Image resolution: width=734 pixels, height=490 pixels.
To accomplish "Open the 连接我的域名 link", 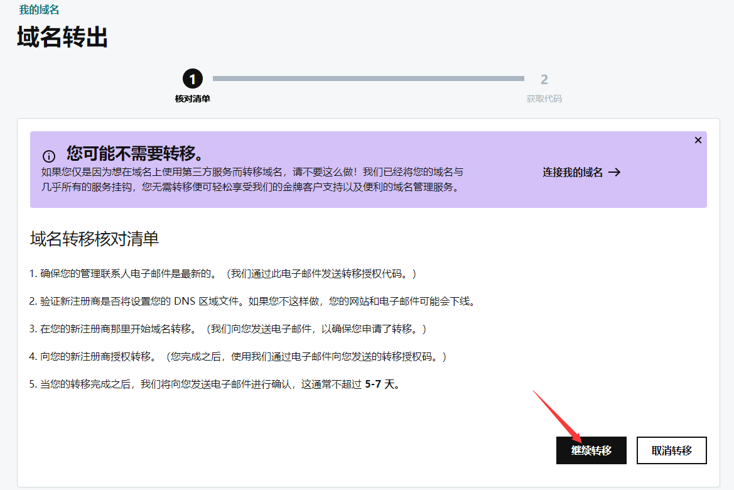I will pos(572,172).
